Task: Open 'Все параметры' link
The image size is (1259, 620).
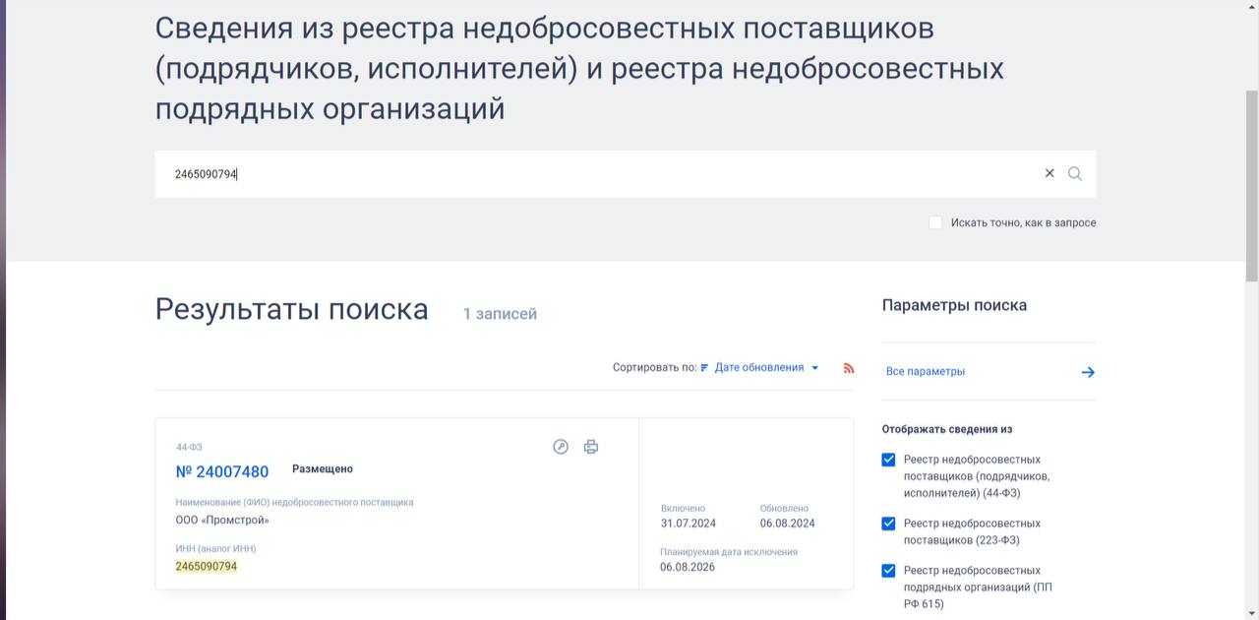Action: pos(926,372)
